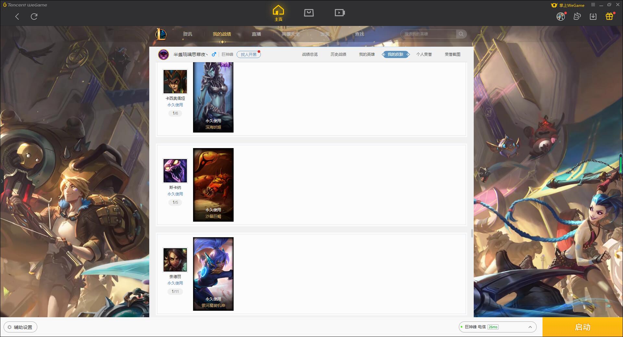Image resolution: width=623 pixels, height=337 pixels.
Task: Click the 奈德丽 champion portrait
Action: click(x=175, y=260)
